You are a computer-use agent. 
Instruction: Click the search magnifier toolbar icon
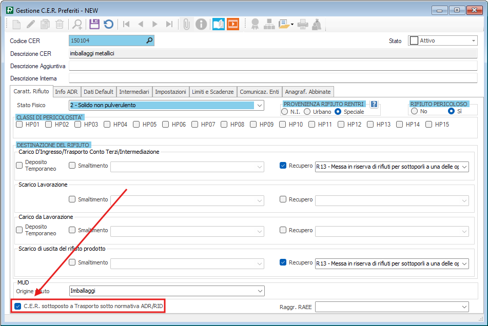77,24
